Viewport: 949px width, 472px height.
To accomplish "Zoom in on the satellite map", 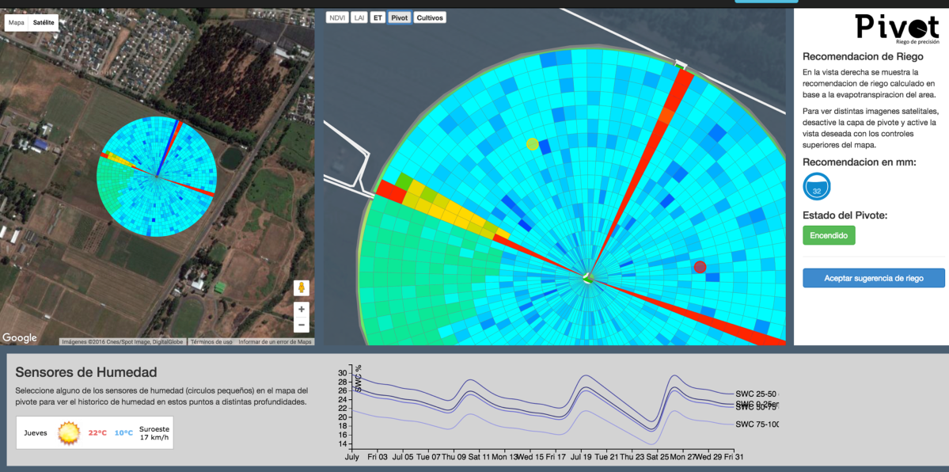I will [302, 309].
